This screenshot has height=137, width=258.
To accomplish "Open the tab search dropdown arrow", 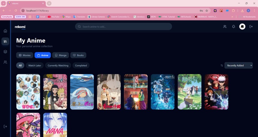I will pos(3,3).
